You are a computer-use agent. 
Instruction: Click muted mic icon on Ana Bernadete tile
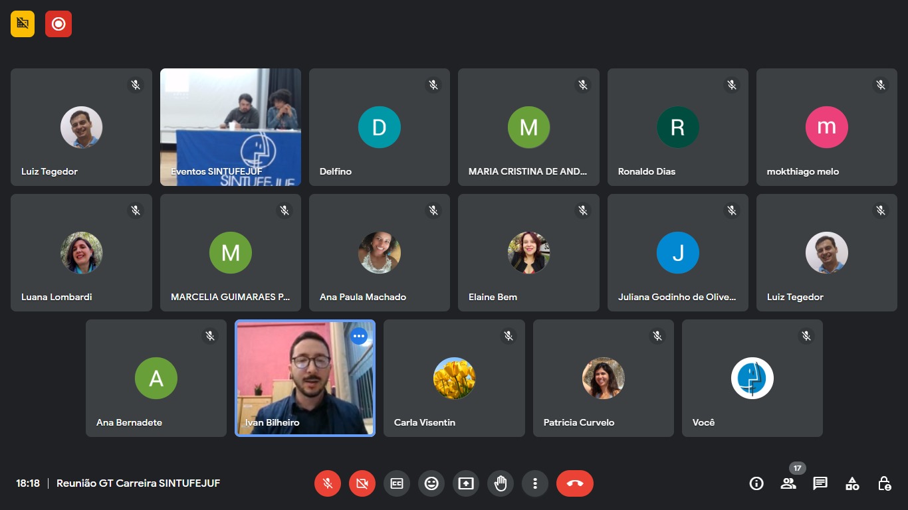210,336
